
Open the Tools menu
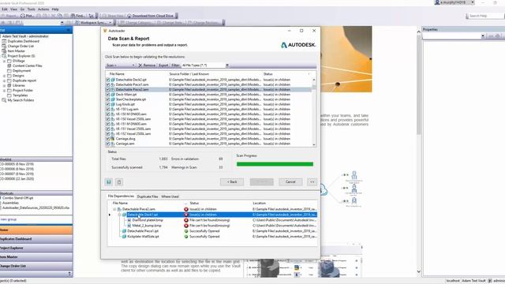pos(32,9)
